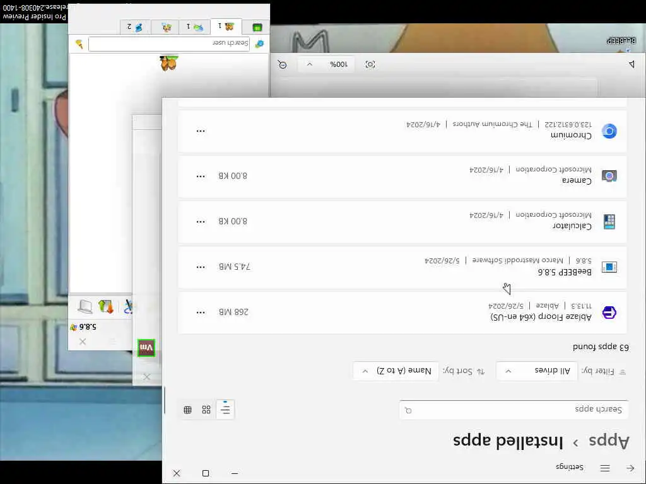This screenshot has height=484, width=646.
Task: Click the arrow icon in viewer toolbar
Action: [631, 64]
